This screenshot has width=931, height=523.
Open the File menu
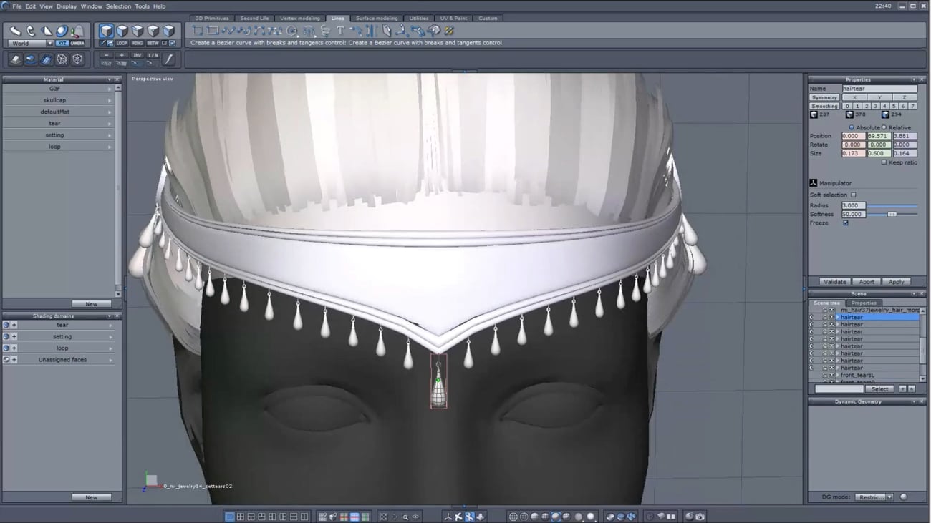(x=16, y=6)
